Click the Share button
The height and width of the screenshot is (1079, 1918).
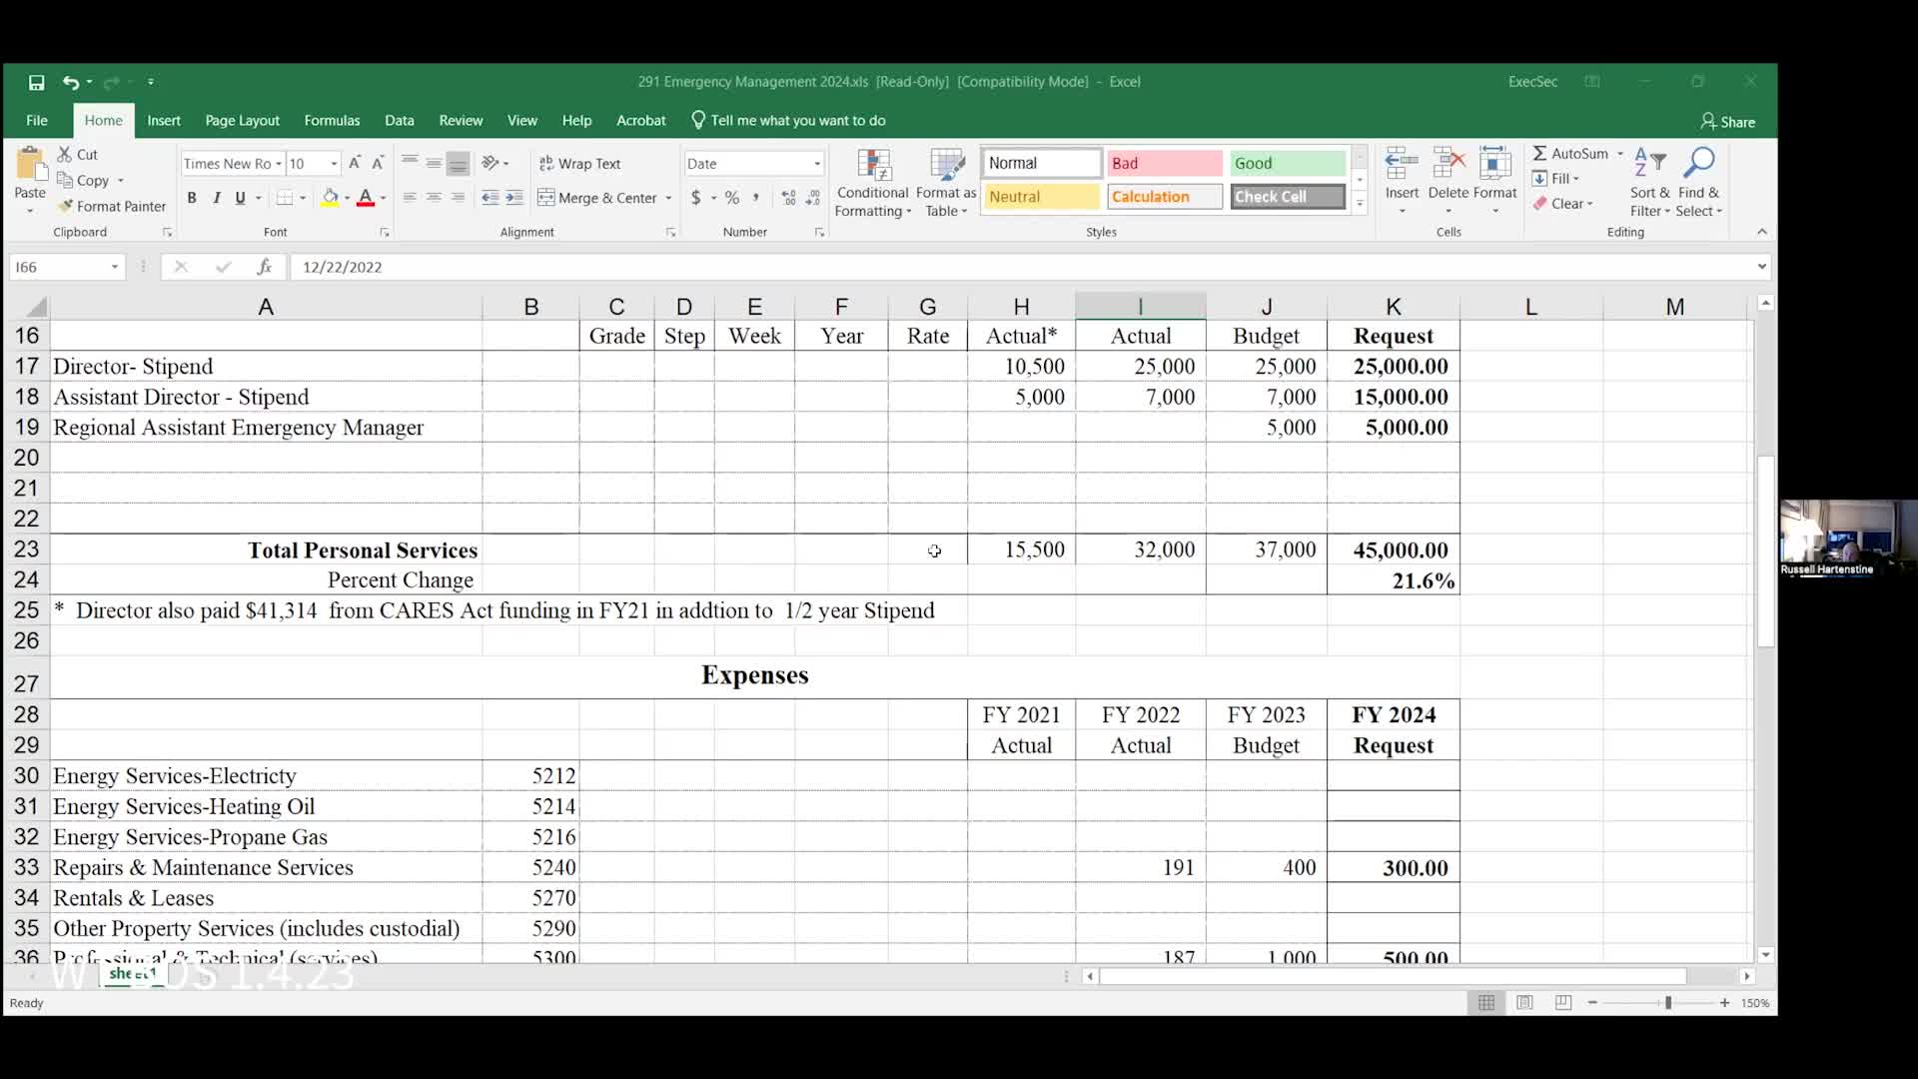pyautogui.click(x=1727, y=122)
